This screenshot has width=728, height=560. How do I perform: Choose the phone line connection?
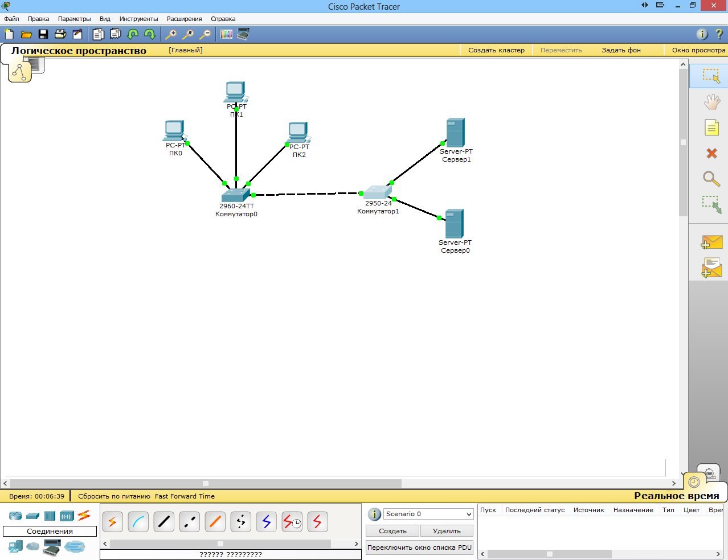pyautogui.click(x=240, y=522)
